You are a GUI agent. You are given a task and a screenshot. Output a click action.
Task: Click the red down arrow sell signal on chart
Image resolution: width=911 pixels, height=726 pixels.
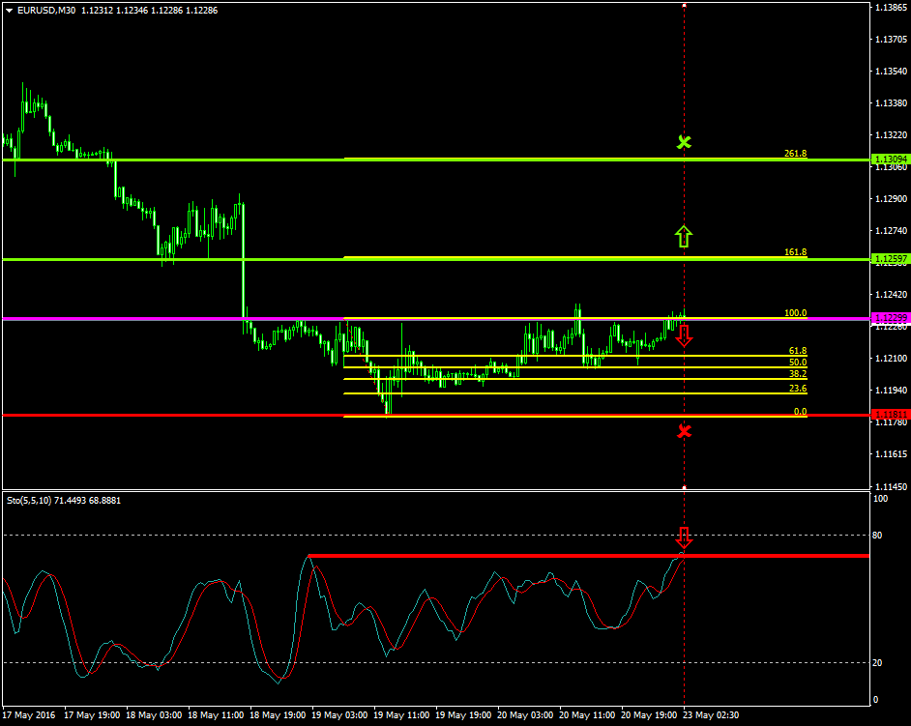[x=685, y=336]
